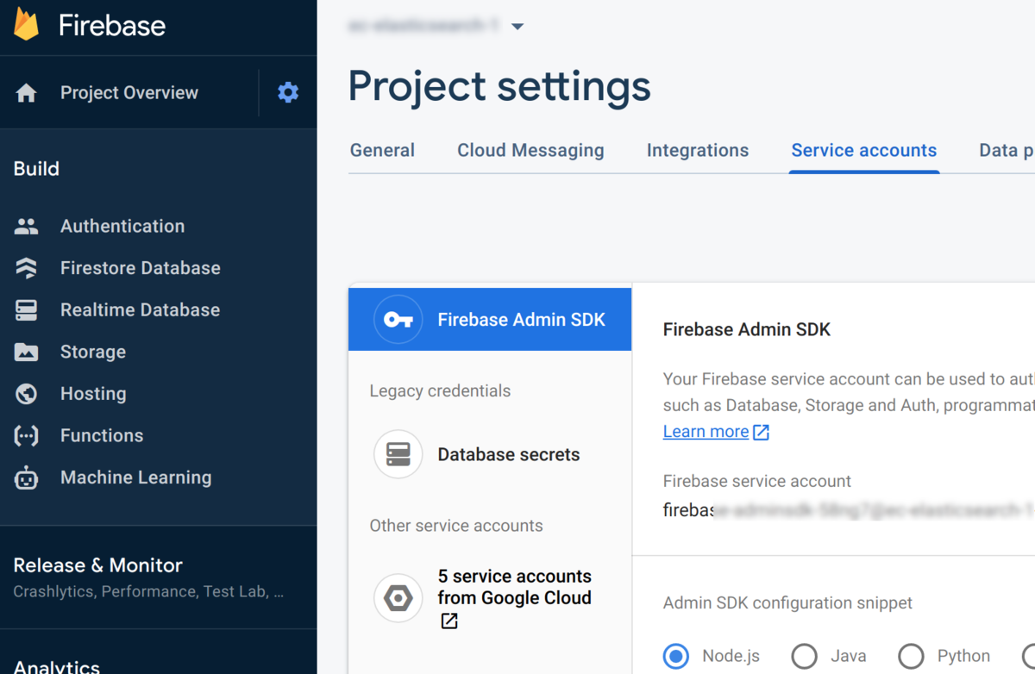Screen dimensions: 1035x674
Task: Open Hosting from the sidebar
Action: pyautogui.click(x=92, y=393)
